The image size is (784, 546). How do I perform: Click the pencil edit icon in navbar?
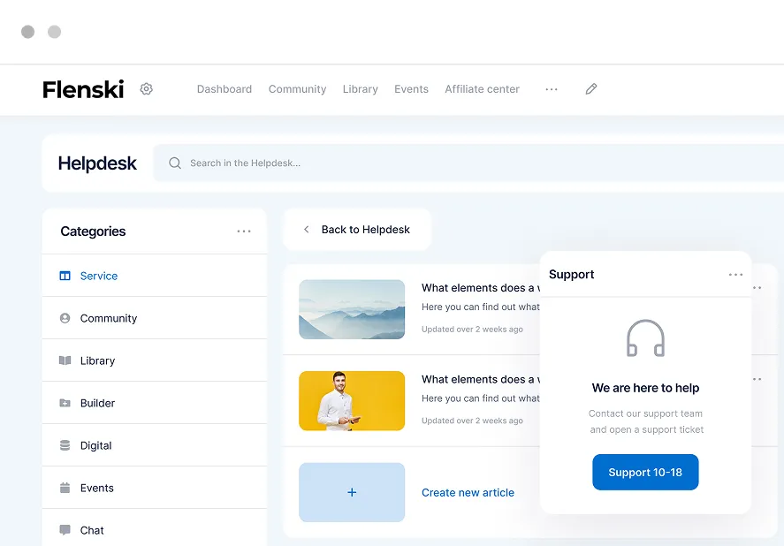click(x=591, y=89)
